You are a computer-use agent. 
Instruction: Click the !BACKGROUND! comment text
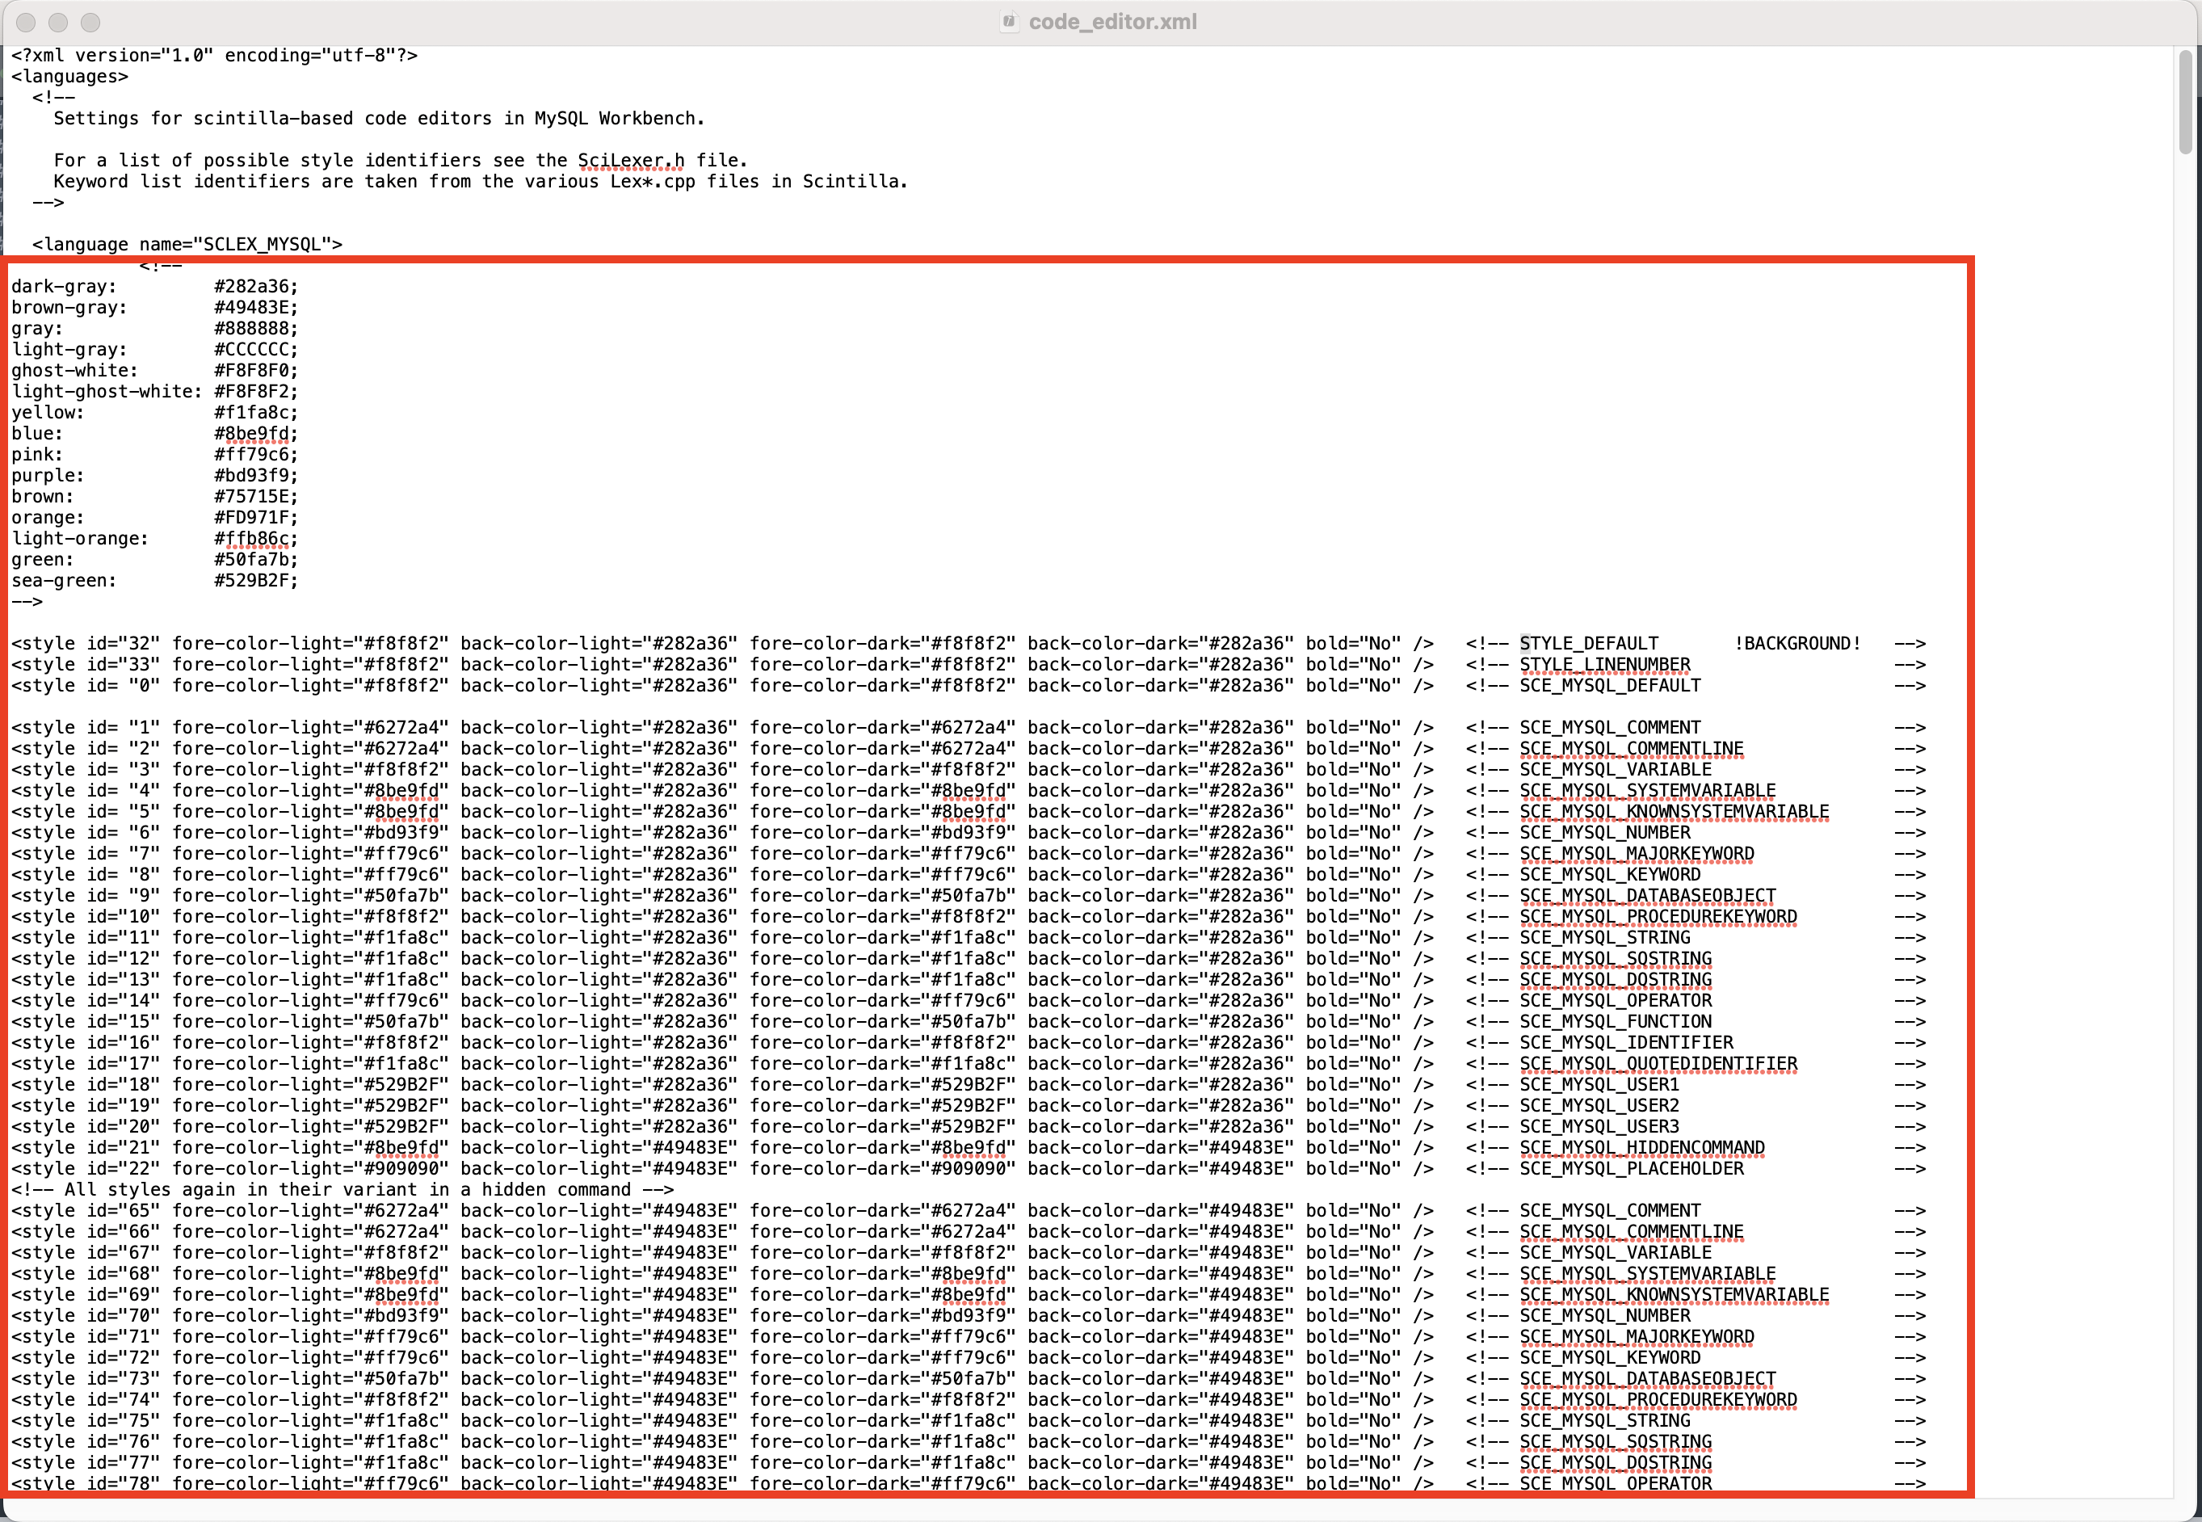click(x=1796, y=644)
